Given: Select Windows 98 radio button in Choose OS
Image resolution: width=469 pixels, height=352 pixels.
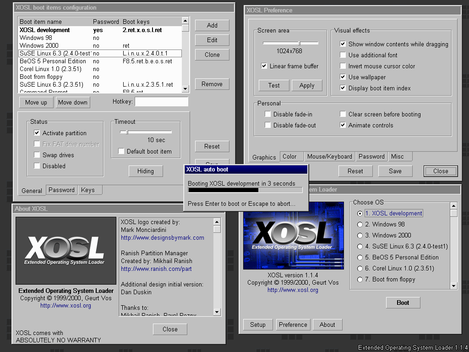Looking at the screenshot, I should tap(360, 225).
